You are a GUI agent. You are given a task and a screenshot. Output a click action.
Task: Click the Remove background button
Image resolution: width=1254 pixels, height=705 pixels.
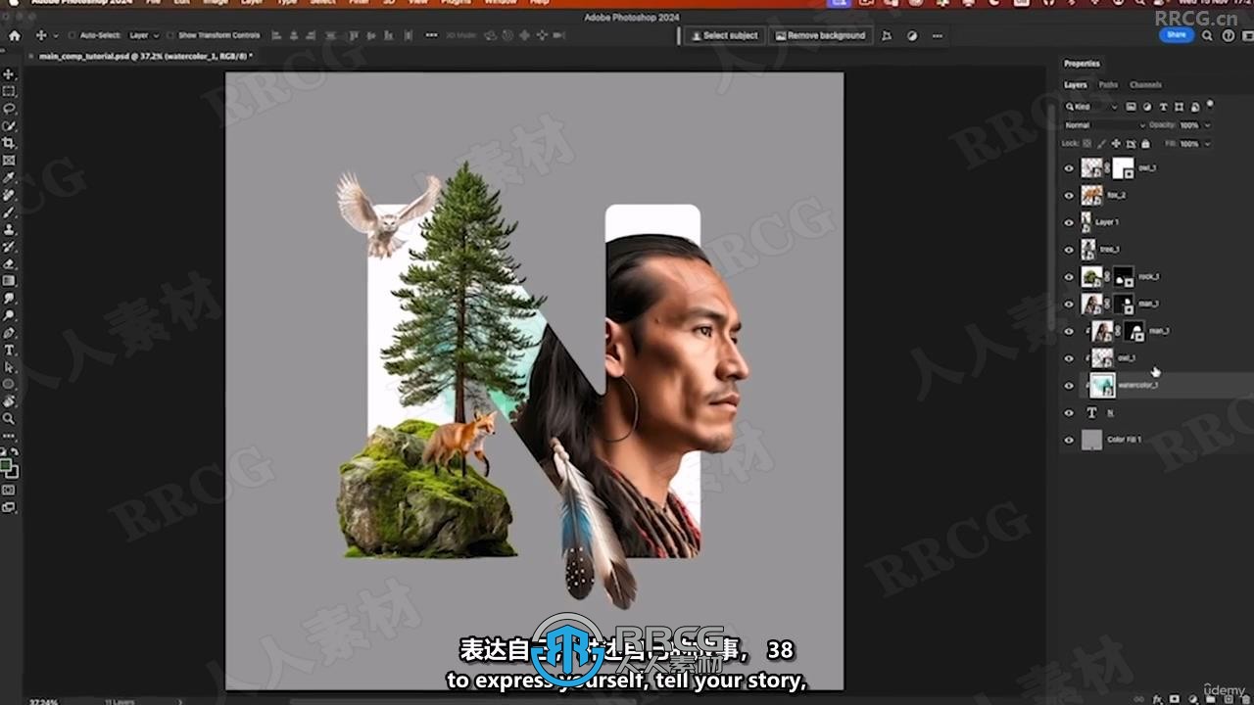coord(820,35)
